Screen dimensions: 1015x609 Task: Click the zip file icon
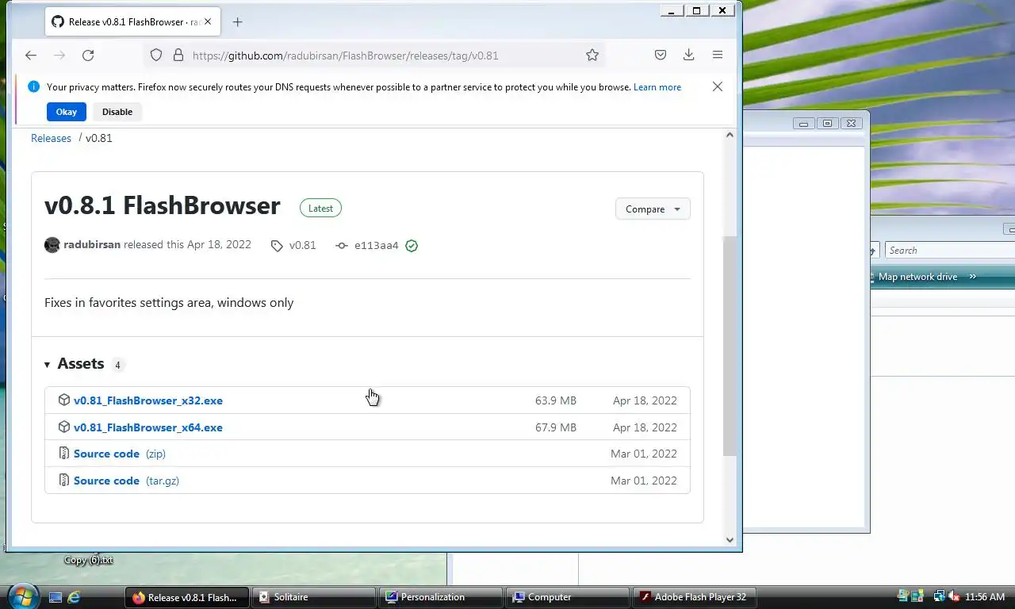64,454
